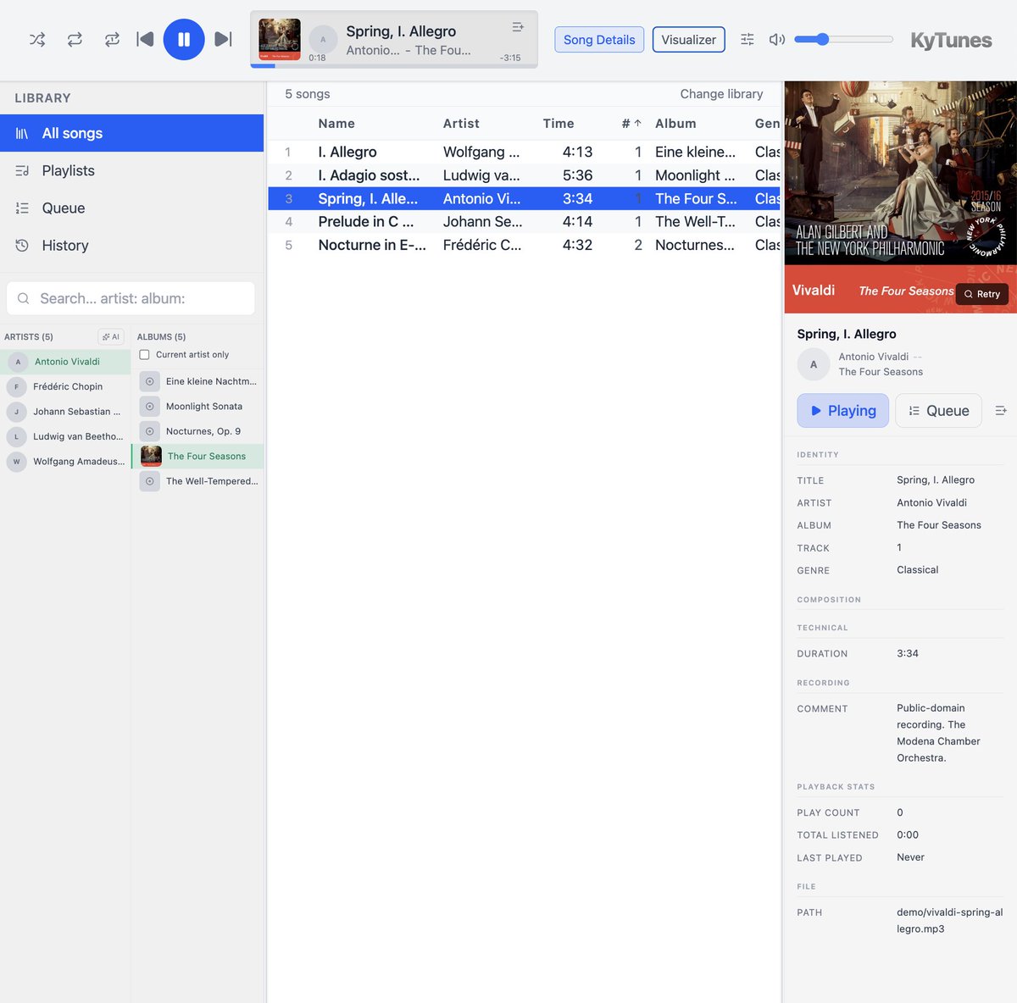The image size is (1017, 1003).
Task: Enable Current artist only checkbox
Action: (x=144, y=355)
